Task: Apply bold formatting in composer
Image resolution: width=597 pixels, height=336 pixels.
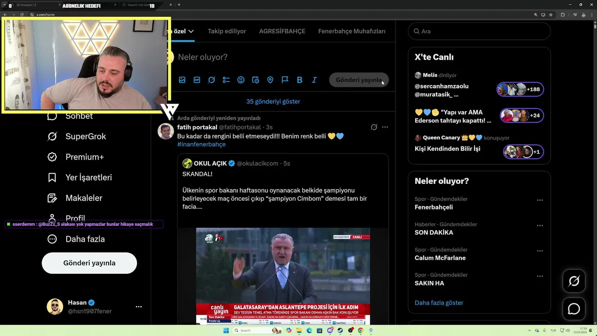Action: coord(299,80)
